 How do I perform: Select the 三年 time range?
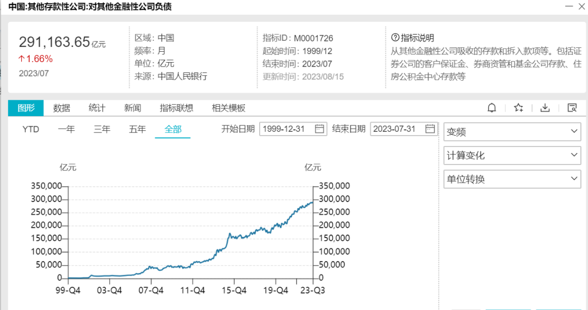pos(102,130)
